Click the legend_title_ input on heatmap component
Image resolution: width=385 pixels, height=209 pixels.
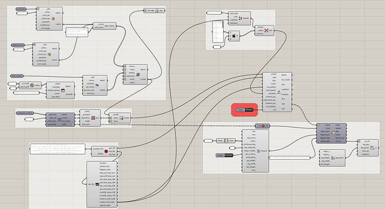point(325,138)
